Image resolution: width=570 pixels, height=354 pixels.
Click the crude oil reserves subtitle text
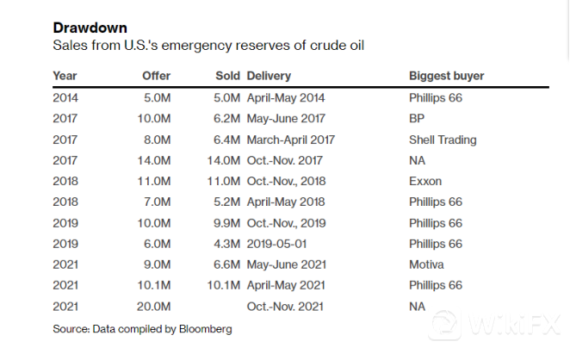pyautogui.click(x=208, y=45)
